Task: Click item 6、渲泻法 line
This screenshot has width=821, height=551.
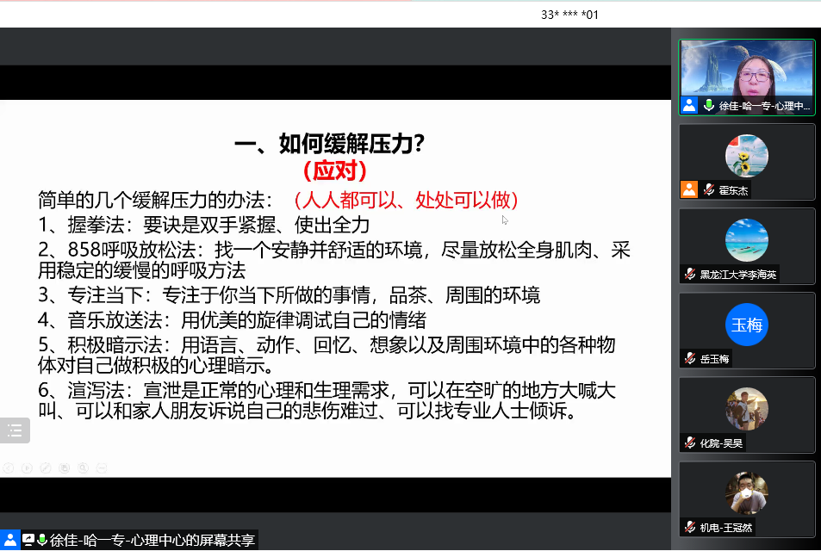Action: (x=327, y=400)
